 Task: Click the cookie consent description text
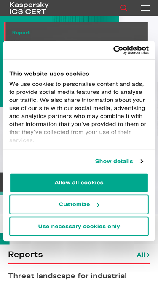[x=78, y=112]
